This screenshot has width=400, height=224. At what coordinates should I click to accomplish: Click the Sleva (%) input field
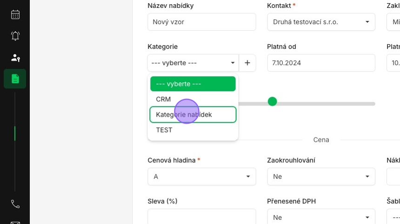[201, 217]
